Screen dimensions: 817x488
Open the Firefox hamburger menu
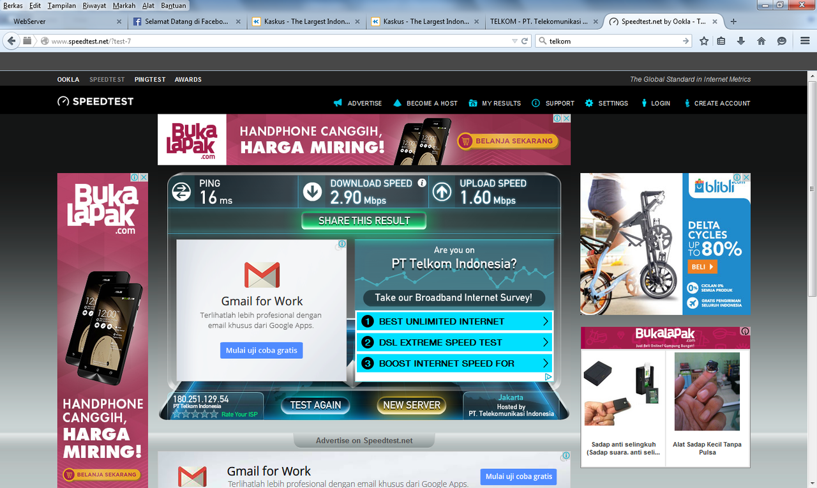805,41
